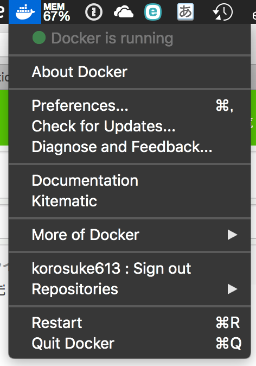
Task: Select Diagnose and Feedback...
Action: click(x=130, y=147)
